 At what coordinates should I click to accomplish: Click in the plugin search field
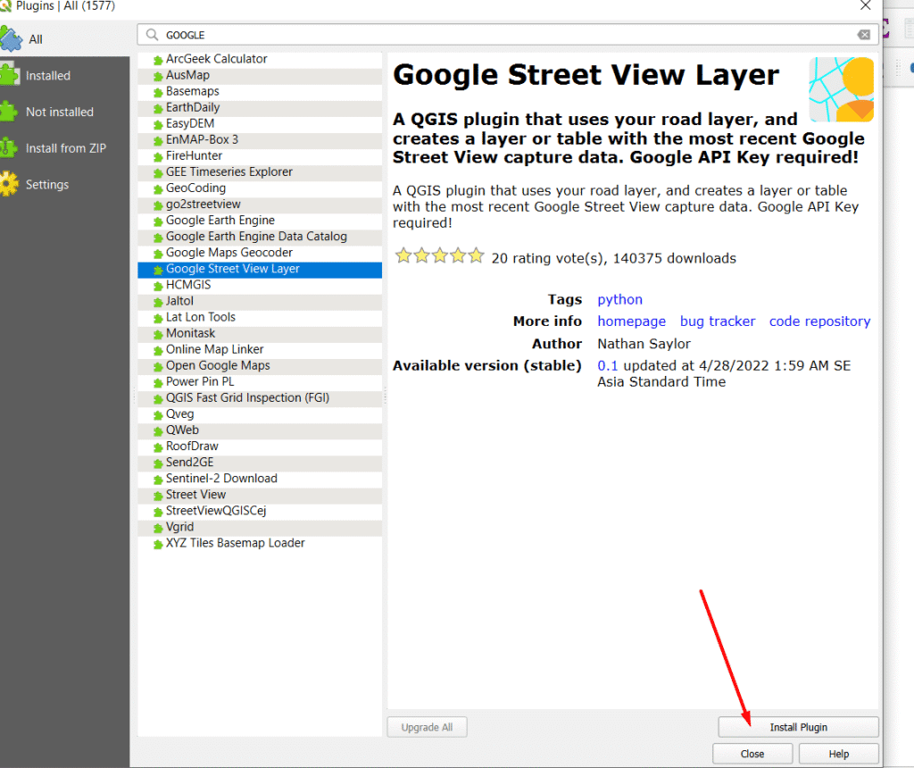tap(508, 35)
